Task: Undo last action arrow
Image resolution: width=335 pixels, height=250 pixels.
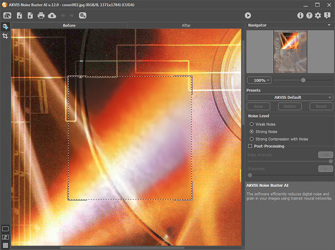Action: (x=63, y=16)
